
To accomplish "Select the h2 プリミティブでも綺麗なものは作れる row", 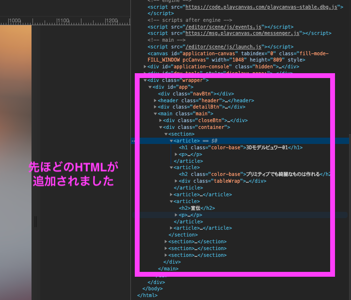I will [255, 174].
